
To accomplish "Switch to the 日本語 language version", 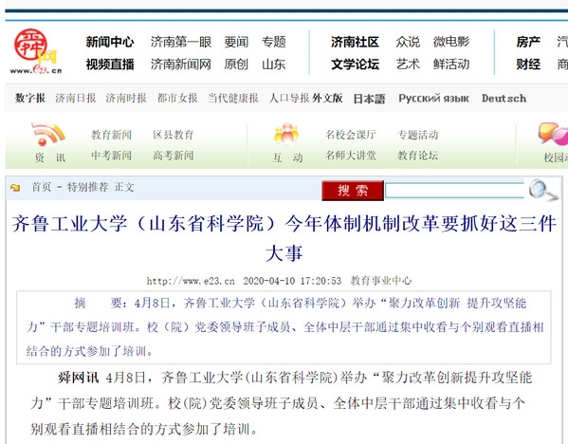I will [x=369, y=99].
